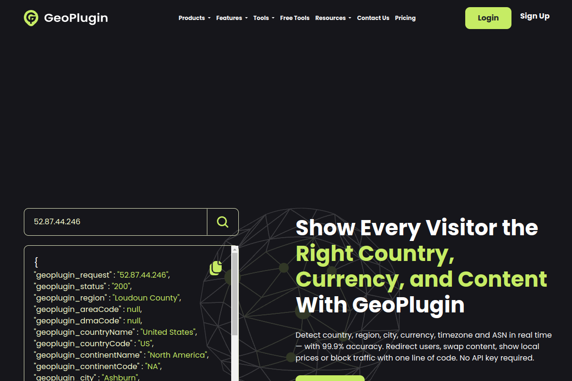The width and height of the screenshot is (572, 381).
Task: Click the "North America" continent value
Action: [x=177, y=355]
